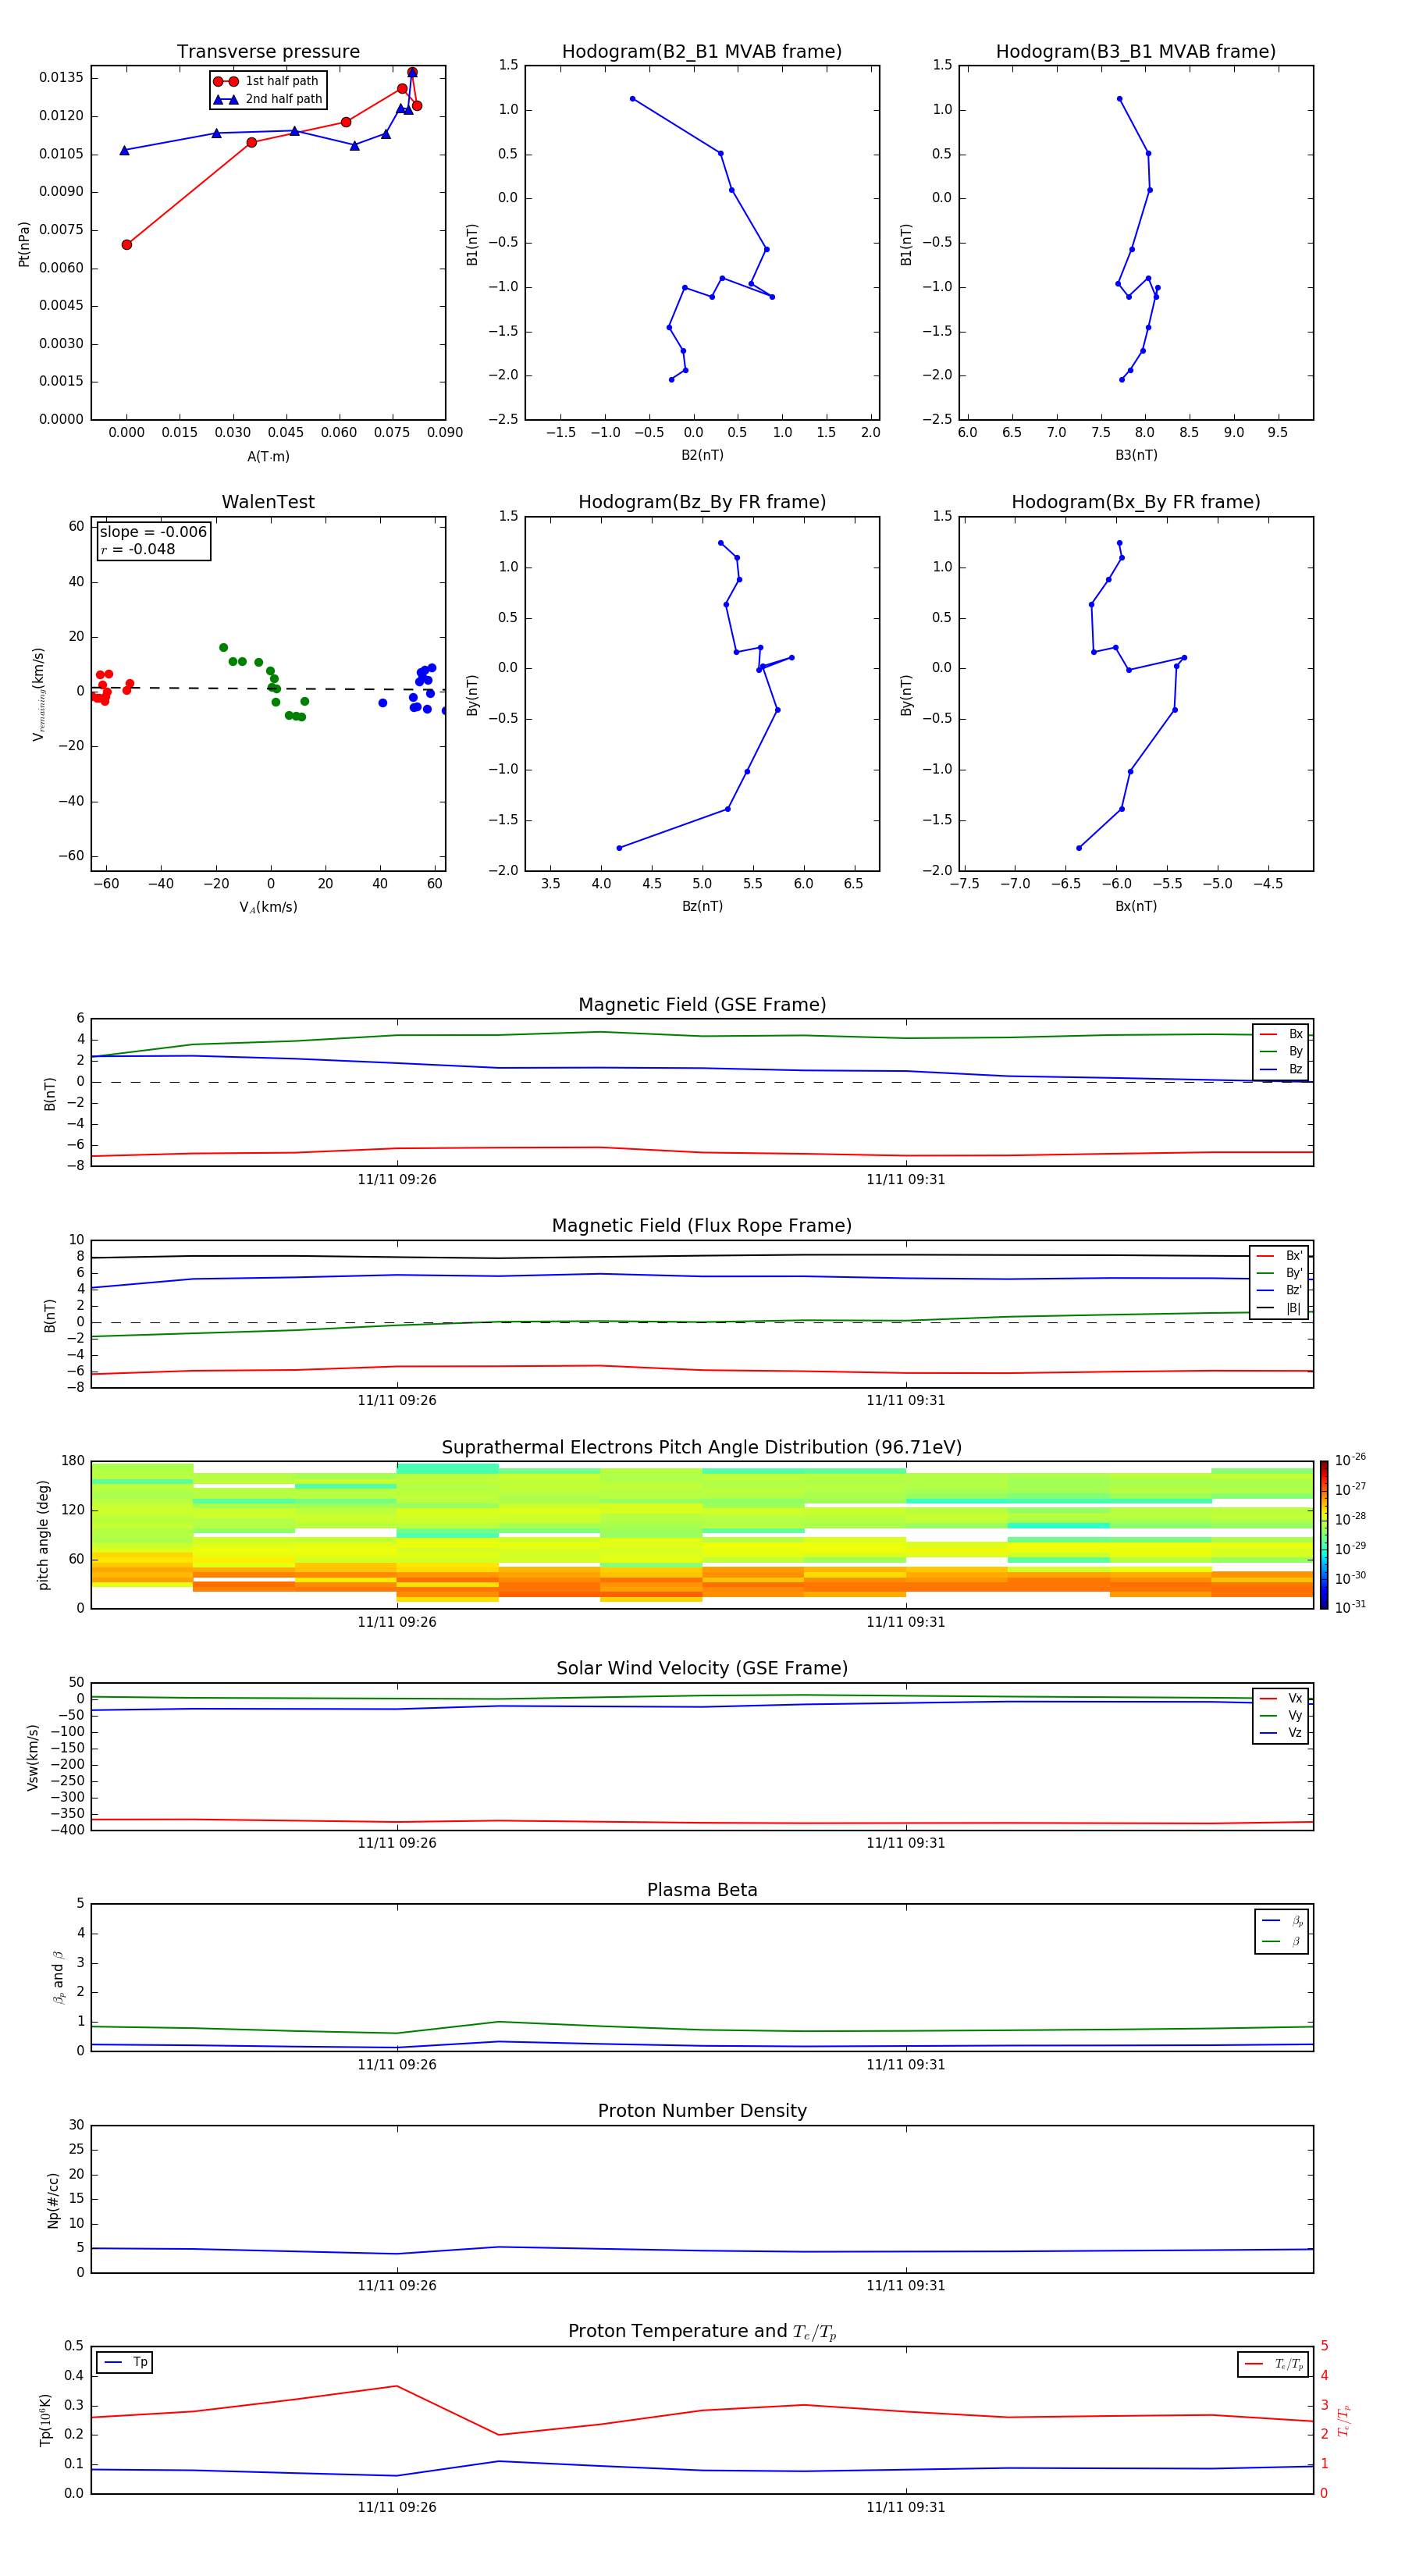Viewport: 1405px width, 2576px height.
Task: Click the 'Proton Temperature and Te/Tp' title
Action: coord(702,2332)
